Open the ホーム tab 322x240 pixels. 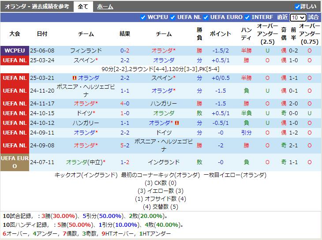pyautogui.click(x=105, y=7)
